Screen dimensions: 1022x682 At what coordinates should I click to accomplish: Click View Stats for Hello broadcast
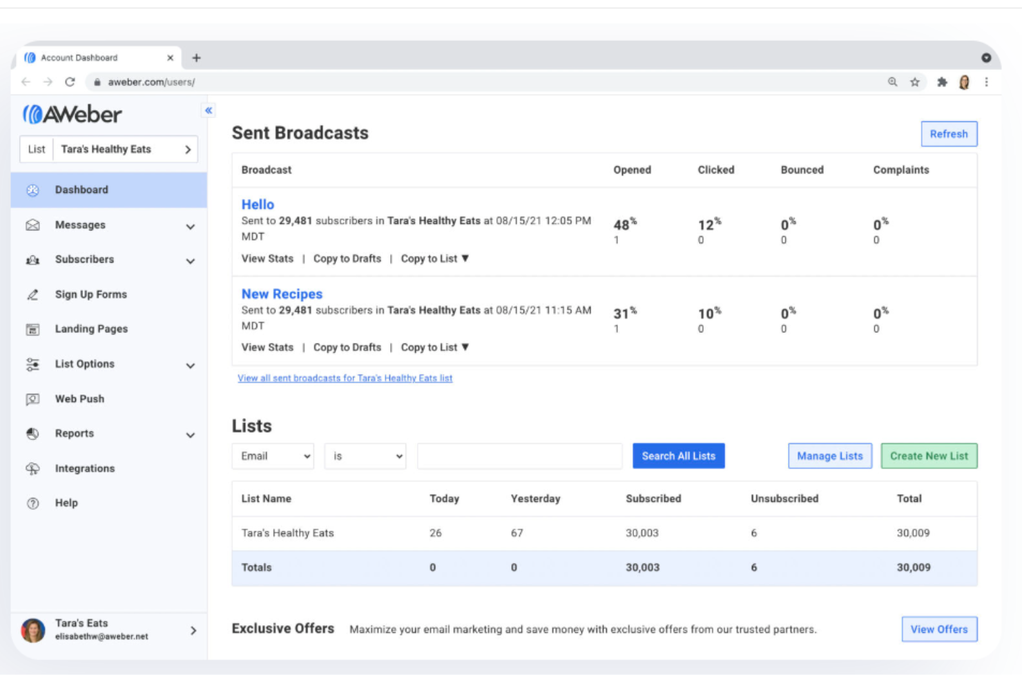(267, 258)
